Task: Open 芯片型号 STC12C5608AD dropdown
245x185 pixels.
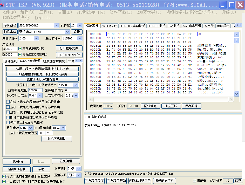Action: click(56, 25)
